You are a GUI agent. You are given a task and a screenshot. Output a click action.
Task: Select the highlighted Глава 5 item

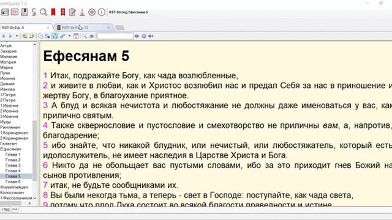(x=13, y=177)
